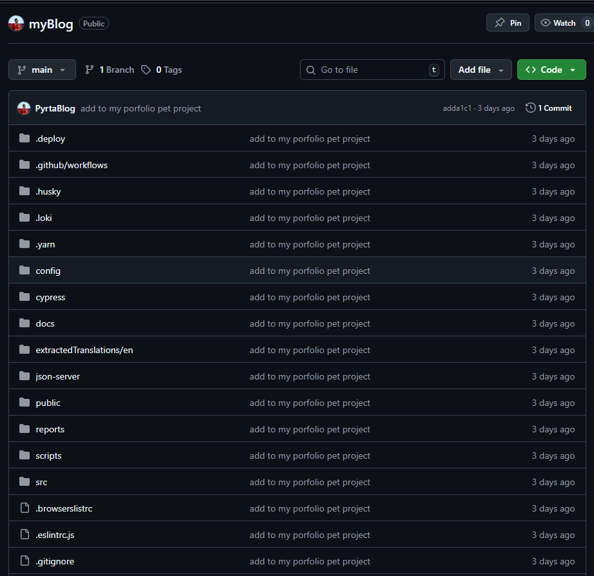Open the extractedTranslations/en folder

tap(84, 350)
